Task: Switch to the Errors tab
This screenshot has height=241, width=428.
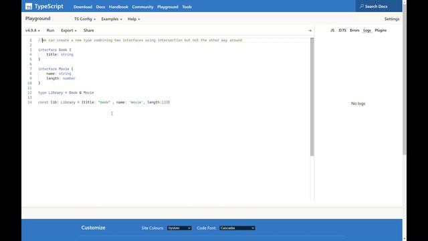Action: tap(354, 30)
